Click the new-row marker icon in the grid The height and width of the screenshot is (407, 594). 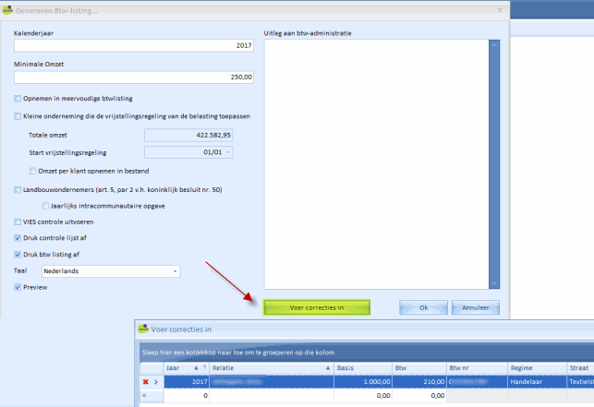pos(146,395)
